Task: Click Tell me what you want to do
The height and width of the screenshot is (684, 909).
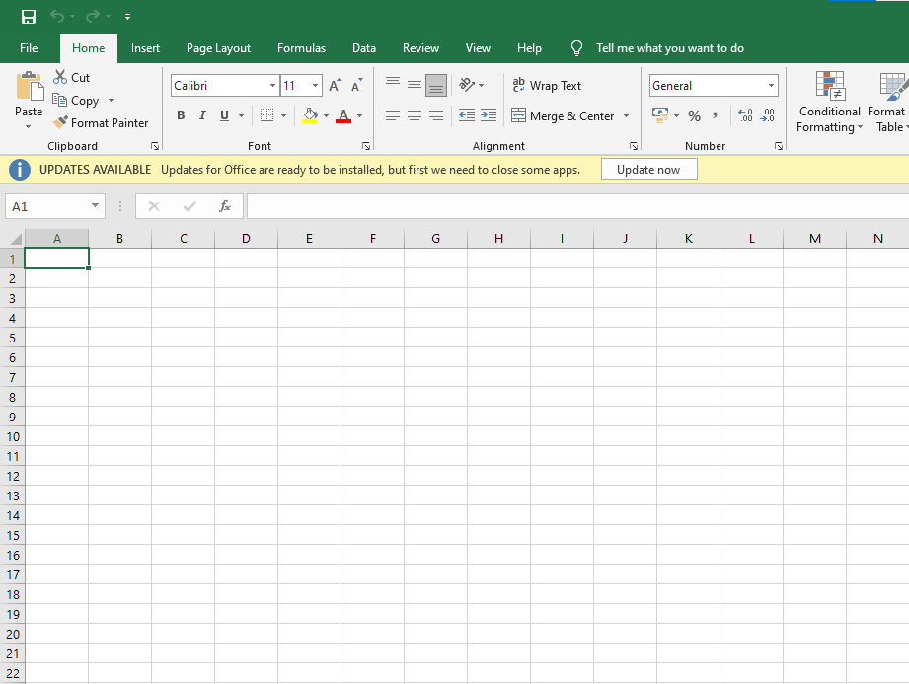Action: (x=669, y=48)
